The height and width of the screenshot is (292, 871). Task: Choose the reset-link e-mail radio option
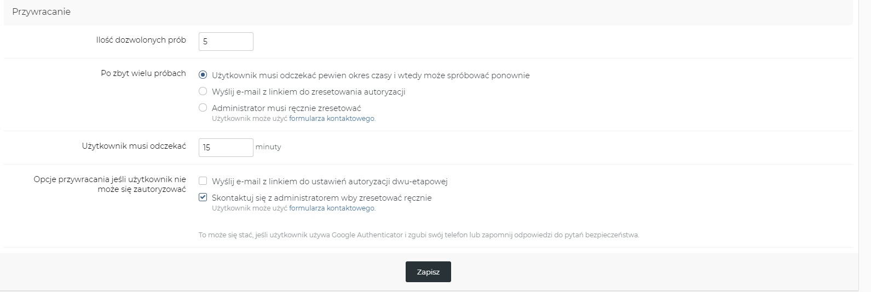(203, 91)
